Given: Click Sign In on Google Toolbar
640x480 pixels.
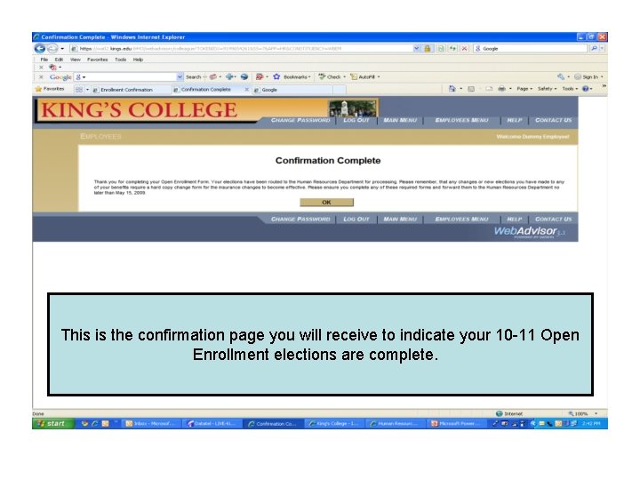Looking at the screenshot, I should pos(588,76).
